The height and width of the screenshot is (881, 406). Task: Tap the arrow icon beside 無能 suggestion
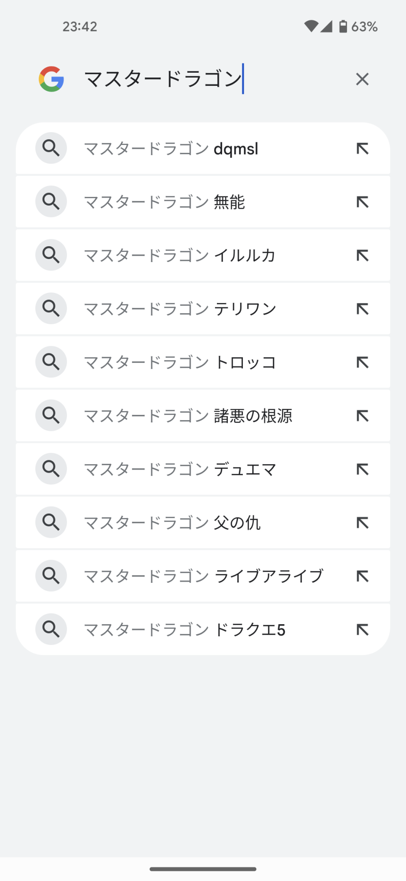coord(362,202)
